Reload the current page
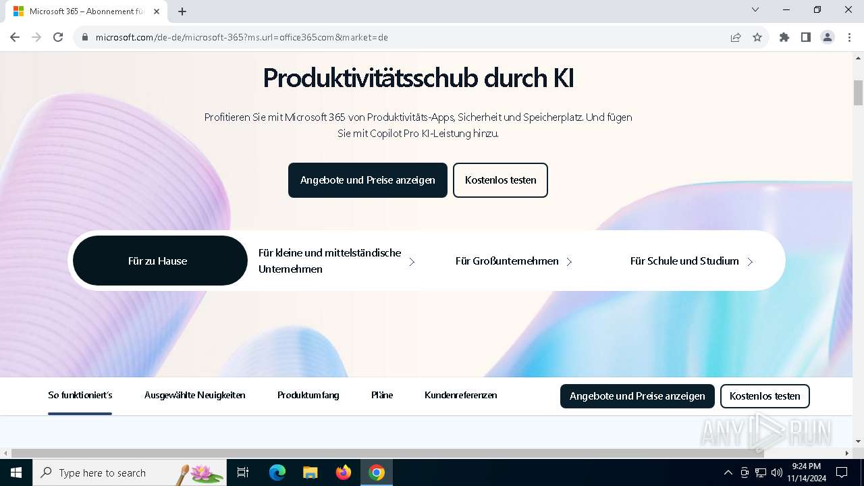 [58, 37]
